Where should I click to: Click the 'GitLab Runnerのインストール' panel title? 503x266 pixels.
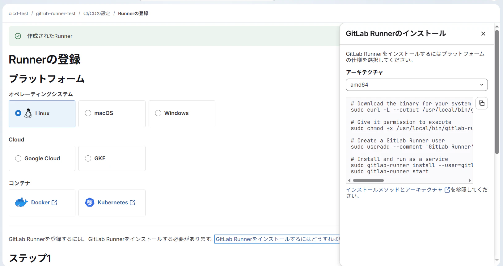[x=396, y=34]
